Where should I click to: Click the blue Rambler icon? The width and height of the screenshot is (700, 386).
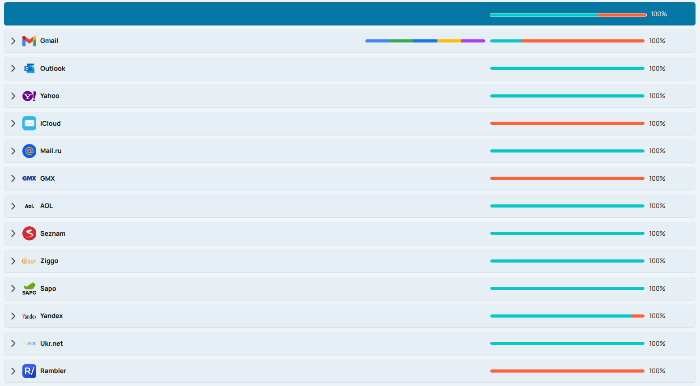pyautogui.click(x=29, y=371)
